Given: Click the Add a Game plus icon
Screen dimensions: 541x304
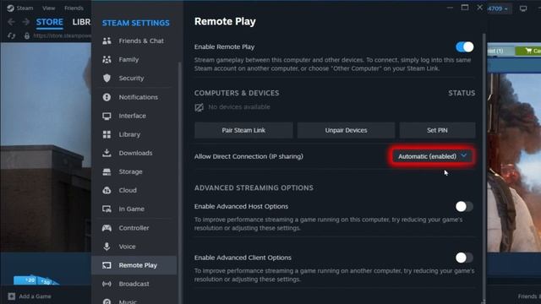Looking at the screenshot, I should click(x=11, y=296).
